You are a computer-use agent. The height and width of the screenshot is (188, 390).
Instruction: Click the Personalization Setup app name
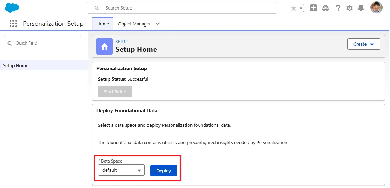53,24
